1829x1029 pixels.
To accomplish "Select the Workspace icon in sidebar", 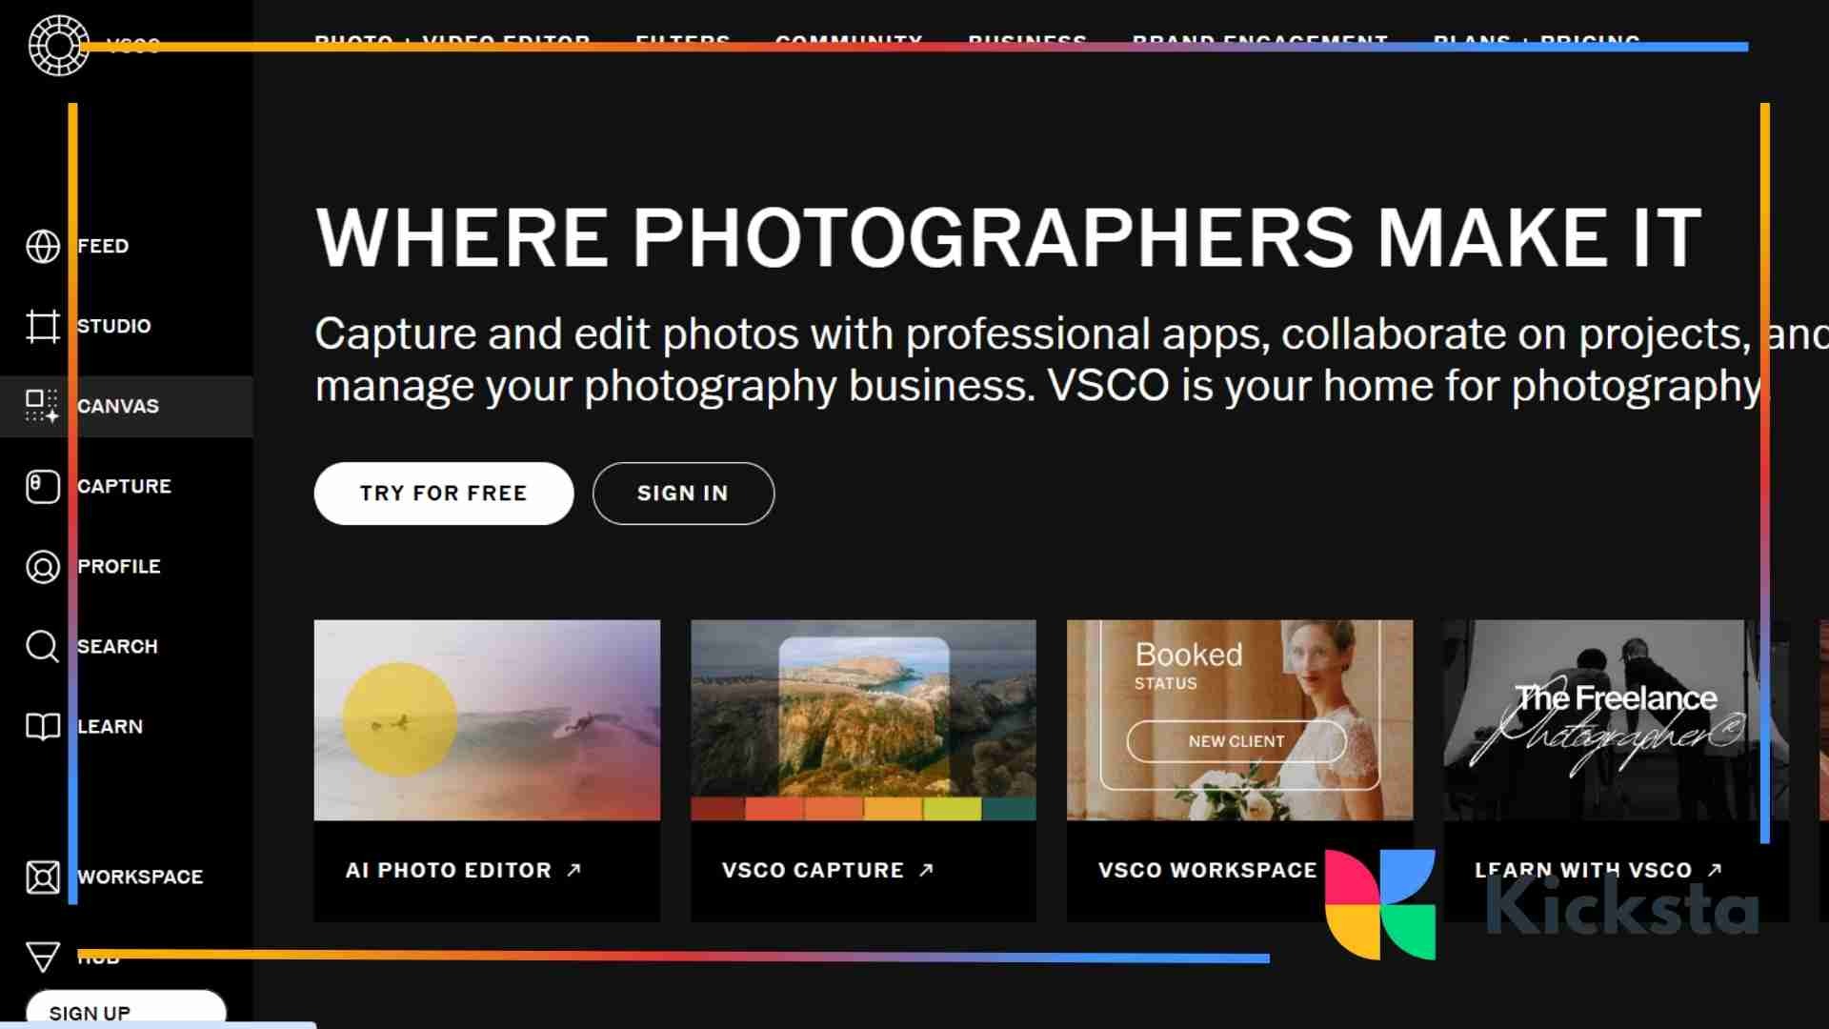I will click(x=42, y=877).
